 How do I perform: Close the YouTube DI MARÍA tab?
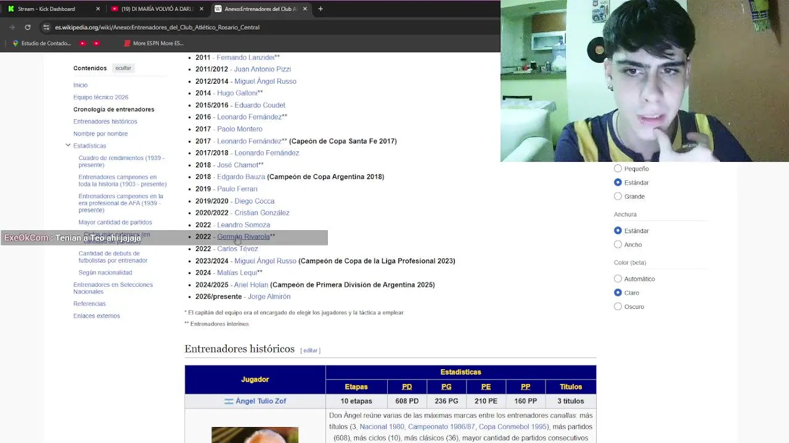[x=202, y=9]
